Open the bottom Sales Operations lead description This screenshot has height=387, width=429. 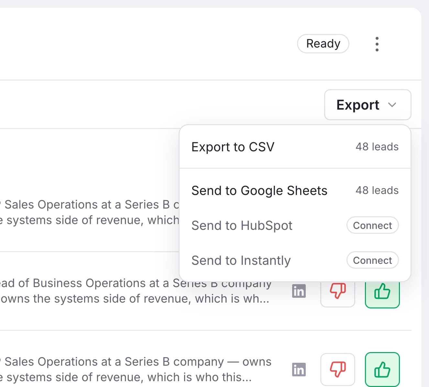click(x=136, y=369)
